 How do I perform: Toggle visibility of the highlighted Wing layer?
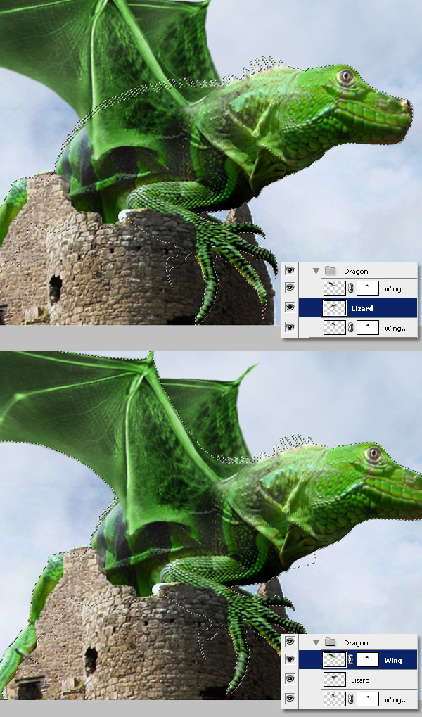(290, 659)
